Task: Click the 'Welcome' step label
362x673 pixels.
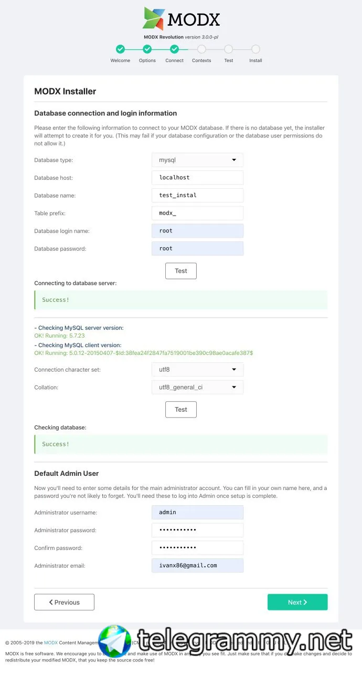Action: pos(120,60)
